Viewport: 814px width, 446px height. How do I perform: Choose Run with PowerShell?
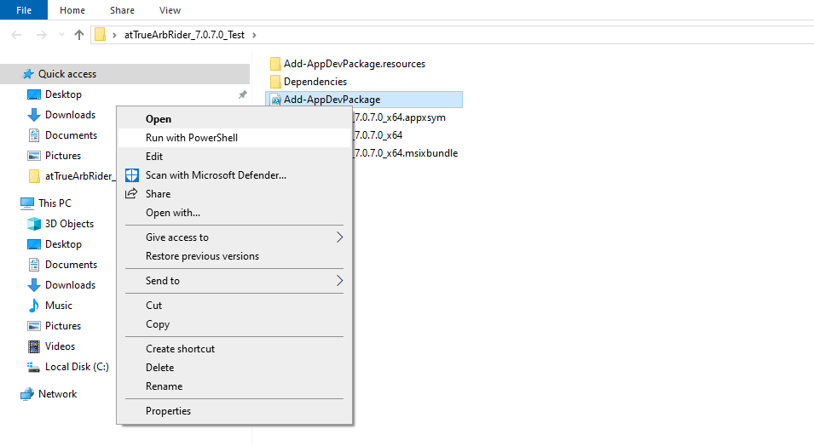(234, 138)
